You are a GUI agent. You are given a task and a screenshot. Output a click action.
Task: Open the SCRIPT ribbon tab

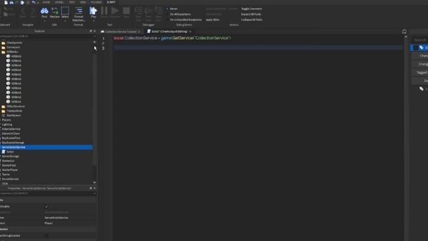[x=111, y=2]
